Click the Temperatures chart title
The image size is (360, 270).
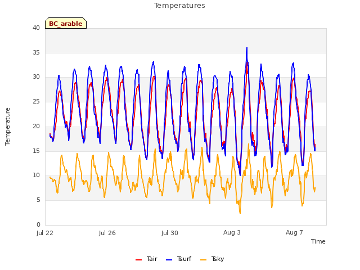click(x=179, y=6)
